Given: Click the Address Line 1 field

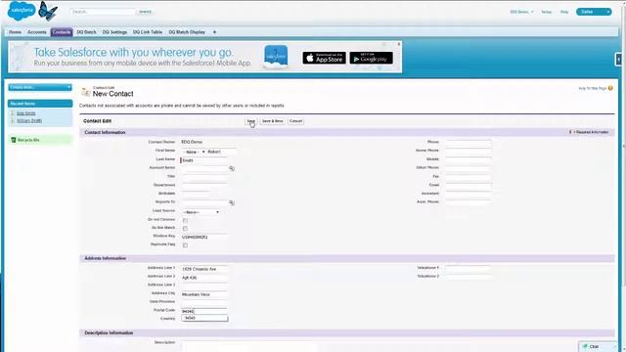Looking at the screenshot, I should [x=204, y=269].
